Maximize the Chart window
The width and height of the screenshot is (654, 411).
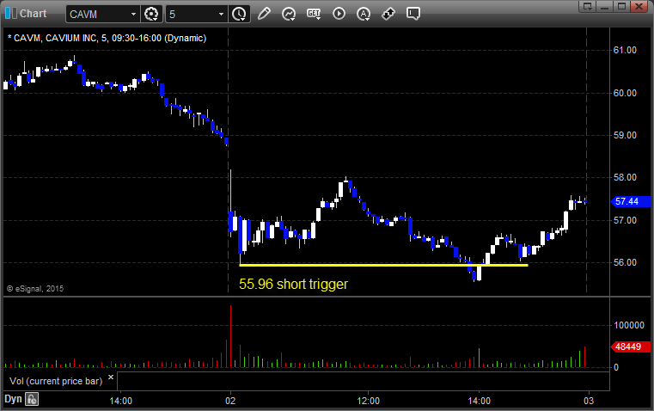tap(622, 6)
